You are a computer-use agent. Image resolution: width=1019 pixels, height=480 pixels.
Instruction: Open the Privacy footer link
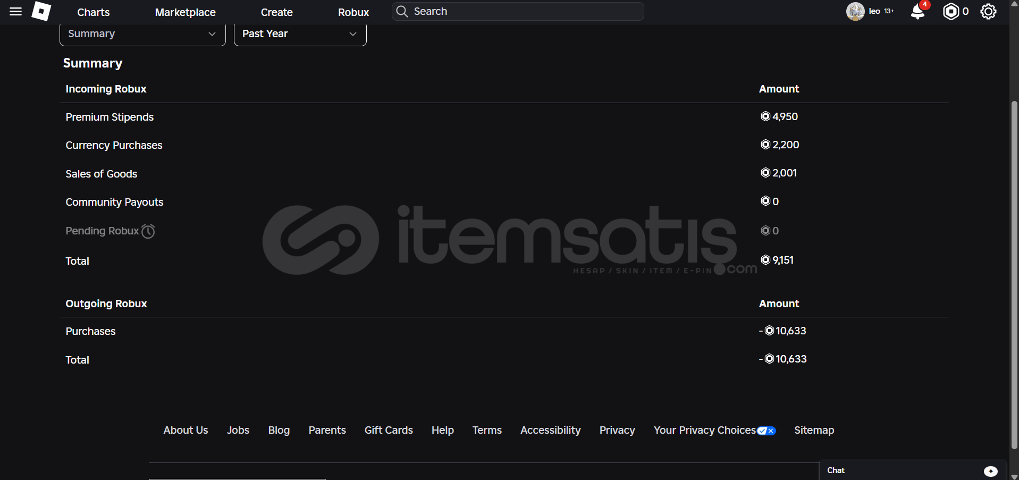click(617, 430)
